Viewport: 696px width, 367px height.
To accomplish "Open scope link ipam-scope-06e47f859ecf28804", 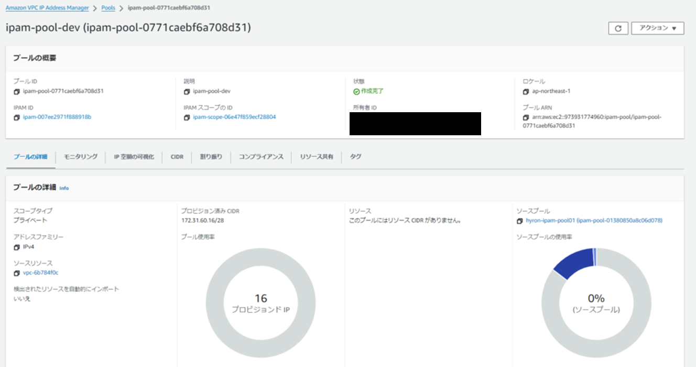I will [234, 117].
